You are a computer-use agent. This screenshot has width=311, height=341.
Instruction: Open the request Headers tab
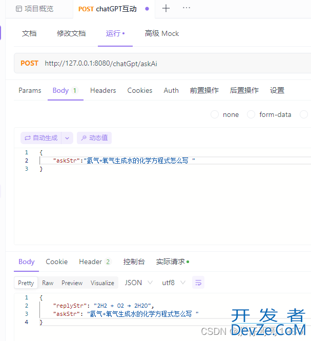pos(103,90)
